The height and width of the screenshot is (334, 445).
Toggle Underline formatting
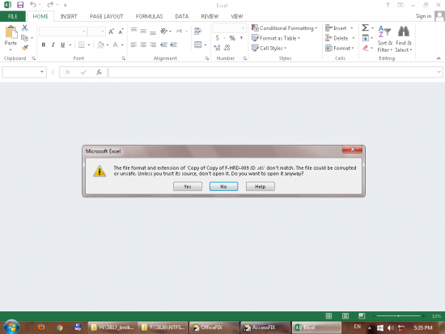coord(63,44)
